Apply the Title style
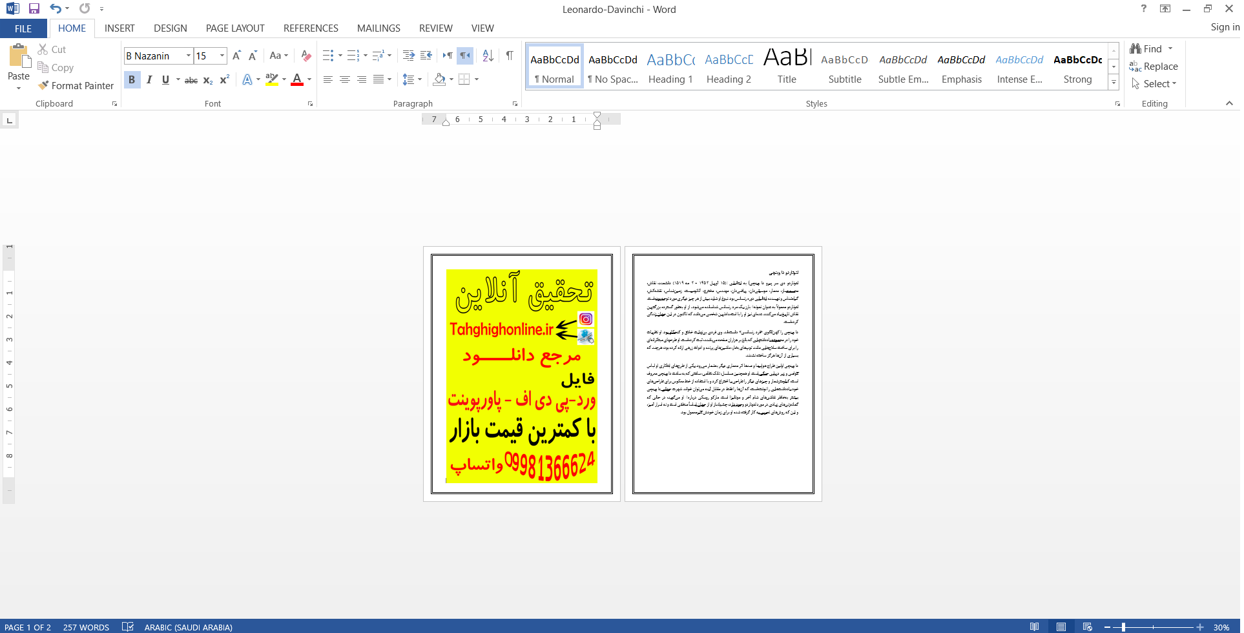This screenshot has width=1244, height=633. tap(787, 67)
